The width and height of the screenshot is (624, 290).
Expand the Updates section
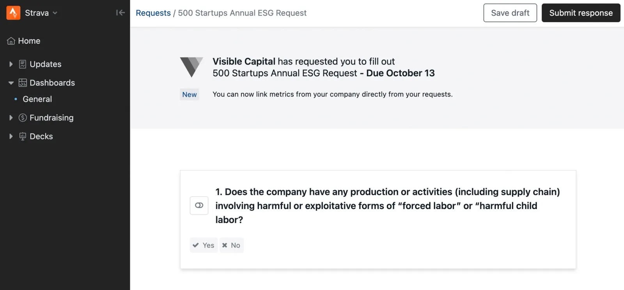(x=11, y=64)
